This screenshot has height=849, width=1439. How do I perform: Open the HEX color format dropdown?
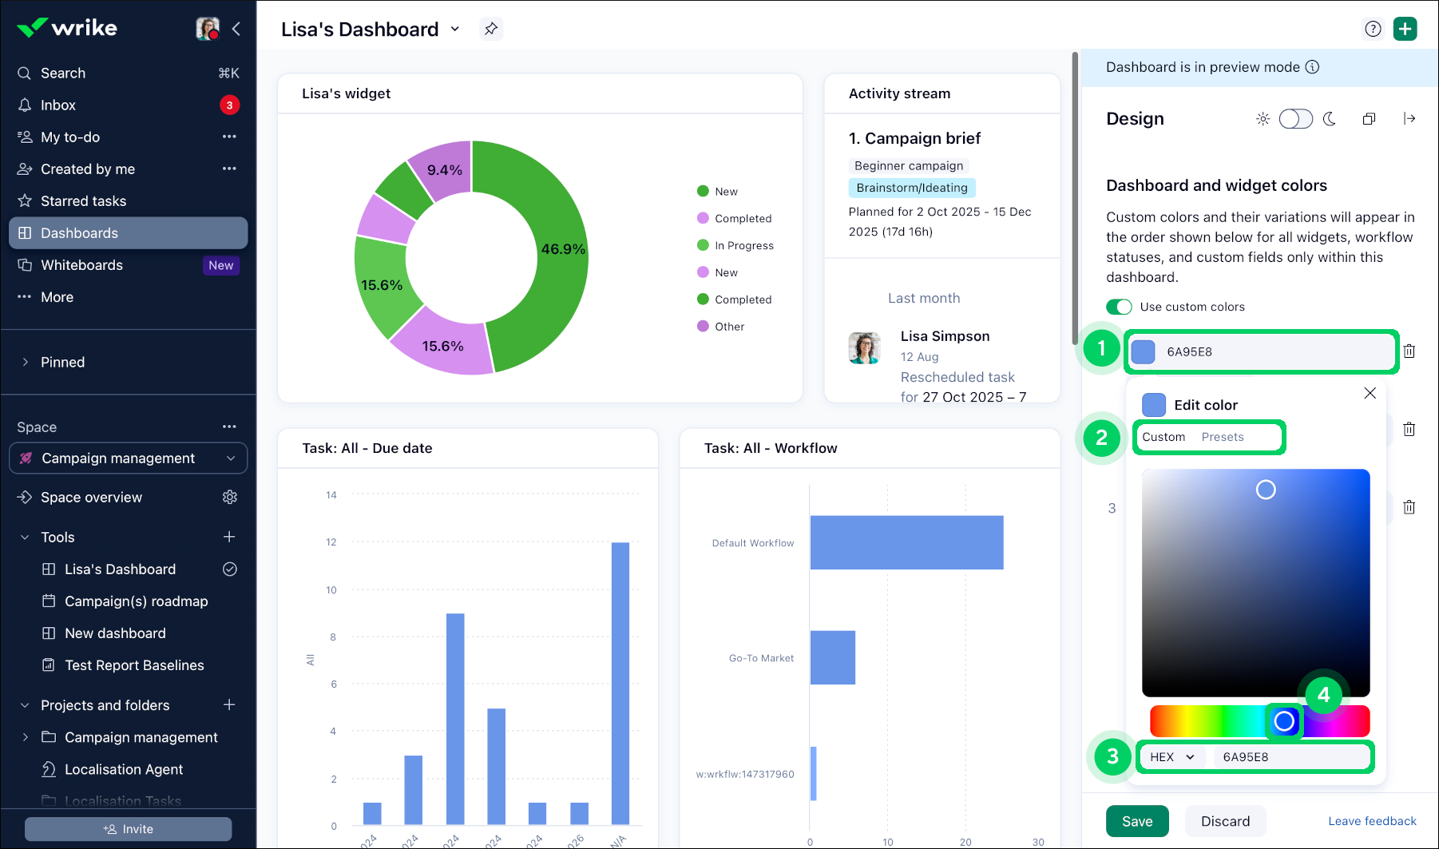point(1172,757)
